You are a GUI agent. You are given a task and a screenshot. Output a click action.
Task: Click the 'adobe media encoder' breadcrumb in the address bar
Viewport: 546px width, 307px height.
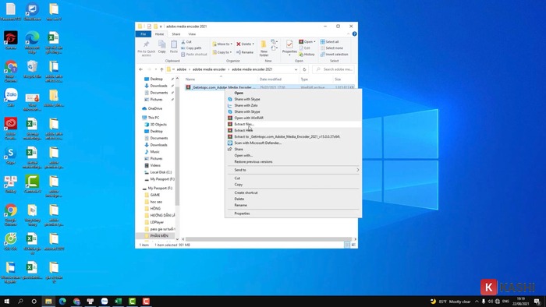point(209,69)
